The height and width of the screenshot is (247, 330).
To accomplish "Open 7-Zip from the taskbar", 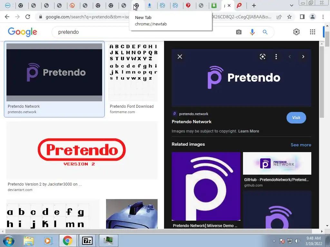I will pyautogui.click(x=87, y=241).
